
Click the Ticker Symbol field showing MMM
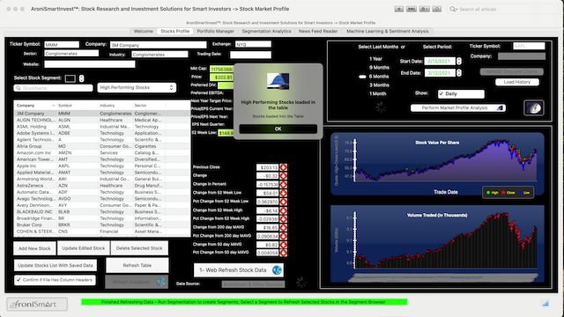[62, 45]
